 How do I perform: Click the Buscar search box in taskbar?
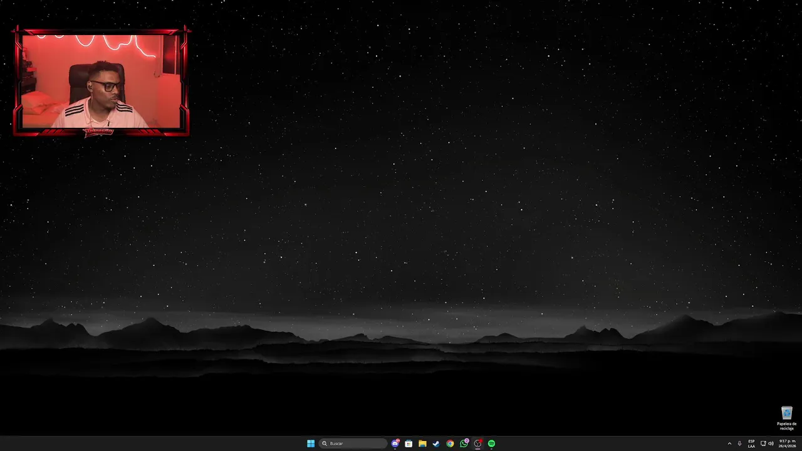[353, 443]
